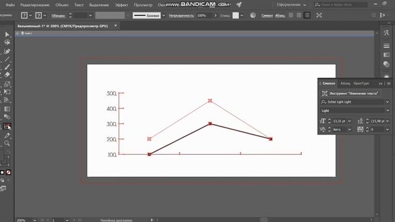Open the Редактирование menu

click(x=35, y=5)
